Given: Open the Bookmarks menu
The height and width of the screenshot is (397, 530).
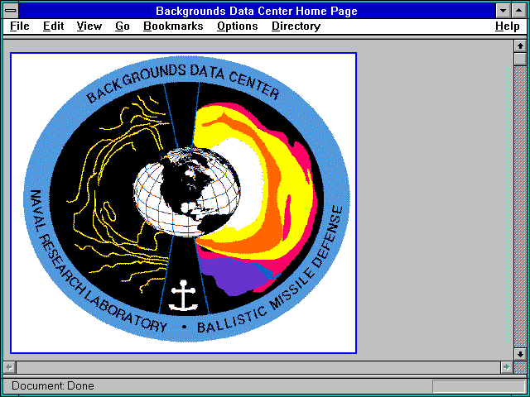Looking at the screenshot, I should (173, 26).
